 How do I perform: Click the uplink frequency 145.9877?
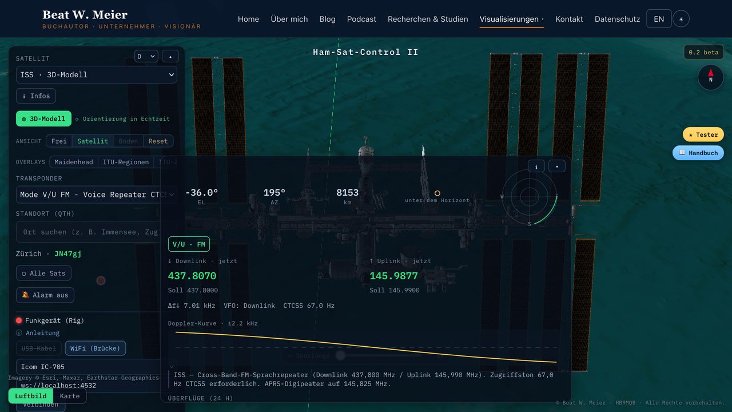tap(393, 276)
